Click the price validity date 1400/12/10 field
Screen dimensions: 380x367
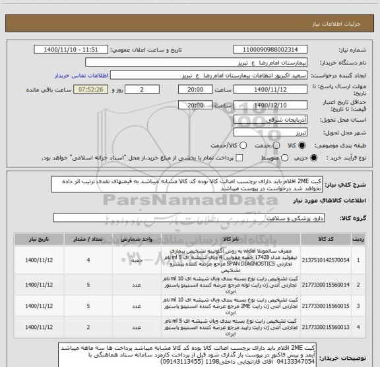(270, 105)
